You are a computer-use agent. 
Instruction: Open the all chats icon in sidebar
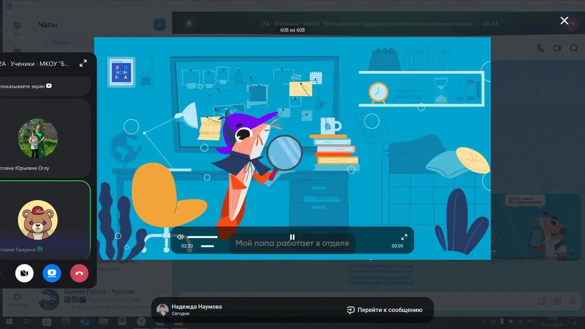point(17,28)
